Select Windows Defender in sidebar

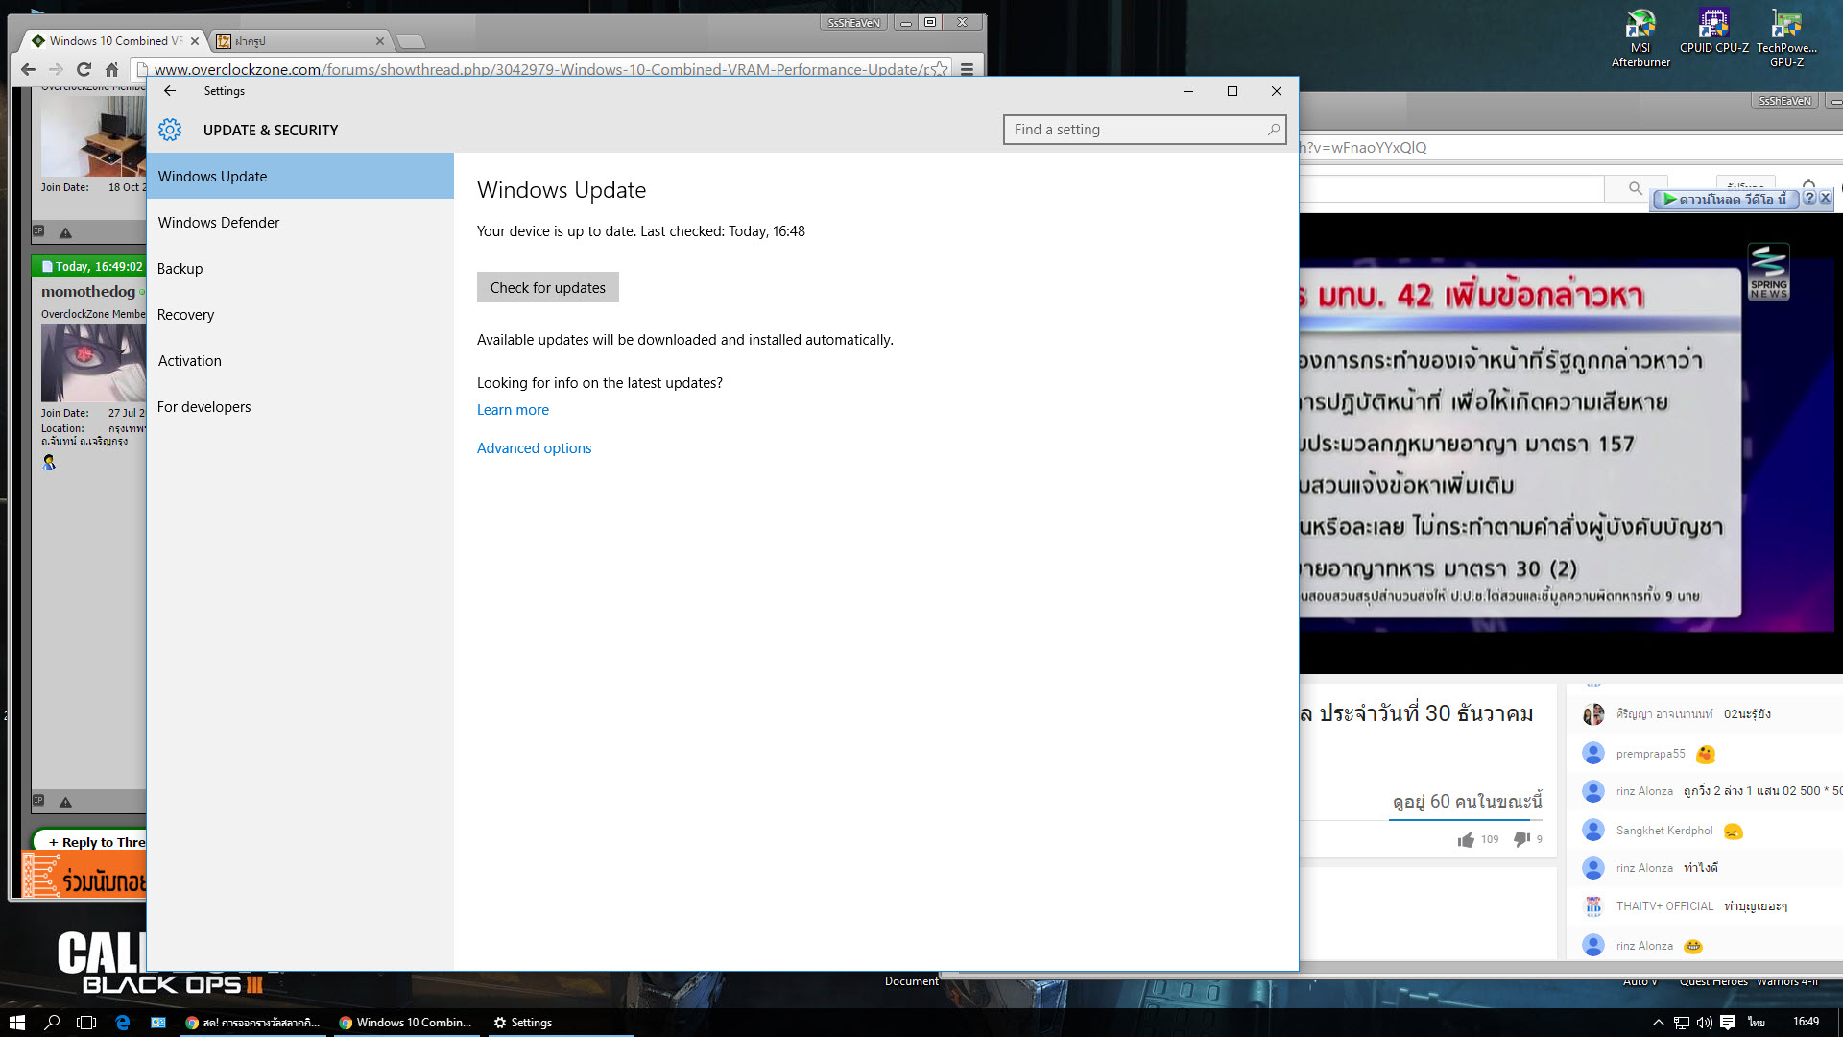tap(219, 223)
